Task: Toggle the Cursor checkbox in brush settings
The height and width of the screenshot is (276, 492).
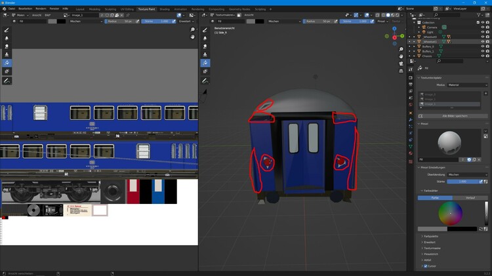Action: (x=426, y=266)
